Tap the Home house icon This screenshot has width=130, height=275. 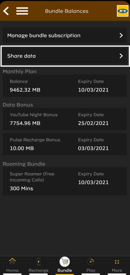(12, 262)
